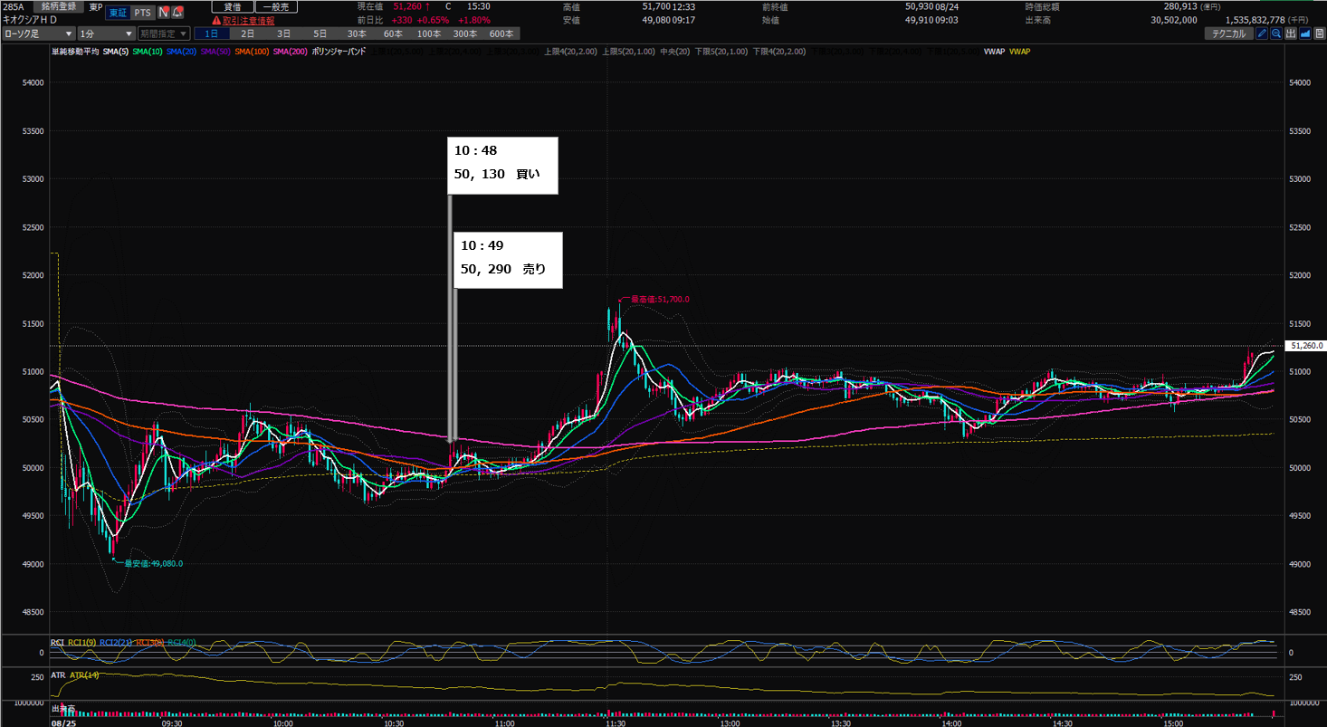The width and height of the screenshot is (1327, 727).
Task: Select the 300本 bar count tab
Action: pos(464,33)
